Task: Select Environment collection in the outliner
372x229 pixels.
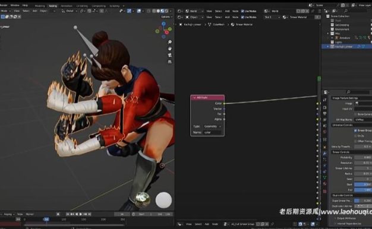Action: [342, 29]
